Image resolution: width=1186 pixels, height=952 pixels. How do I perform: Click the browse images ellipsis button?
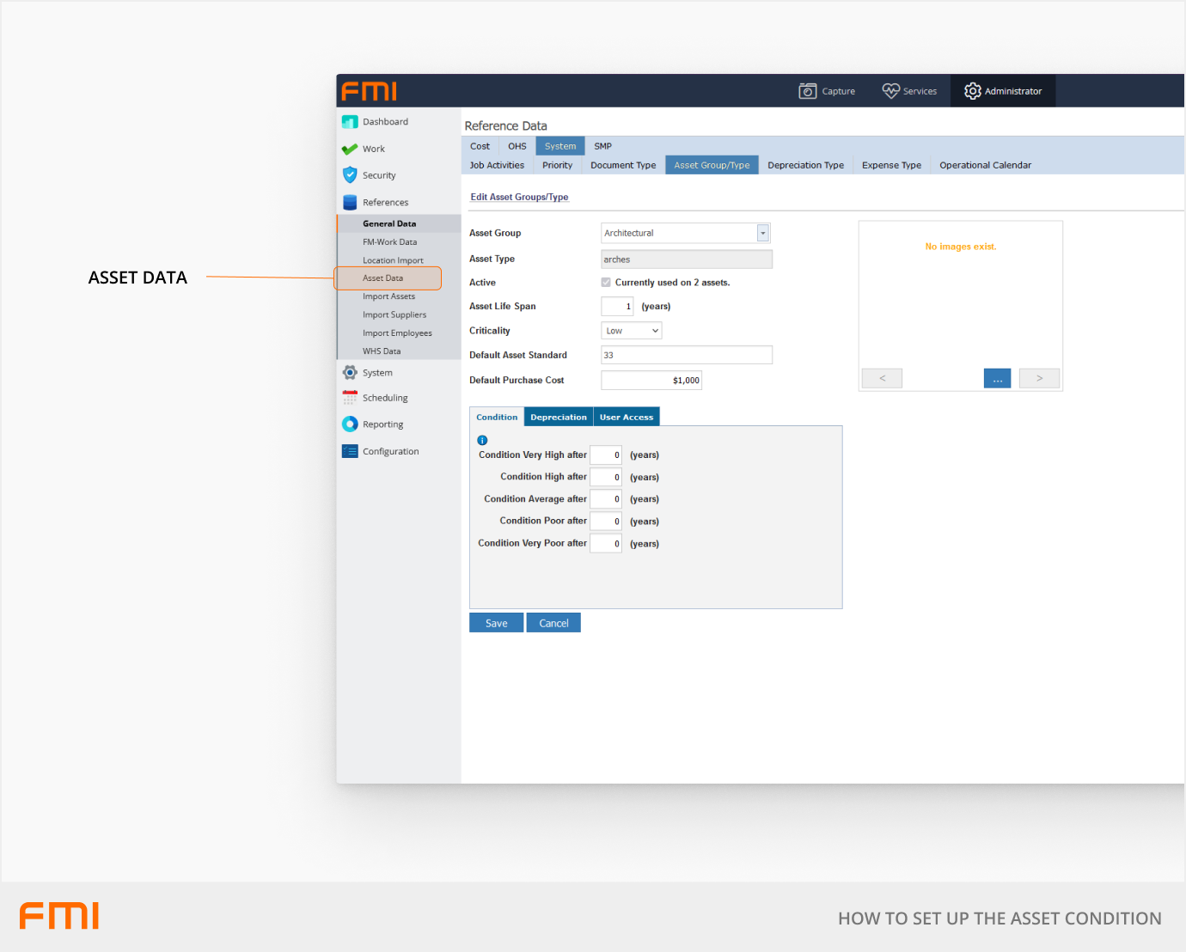click(x=997, y=379)
